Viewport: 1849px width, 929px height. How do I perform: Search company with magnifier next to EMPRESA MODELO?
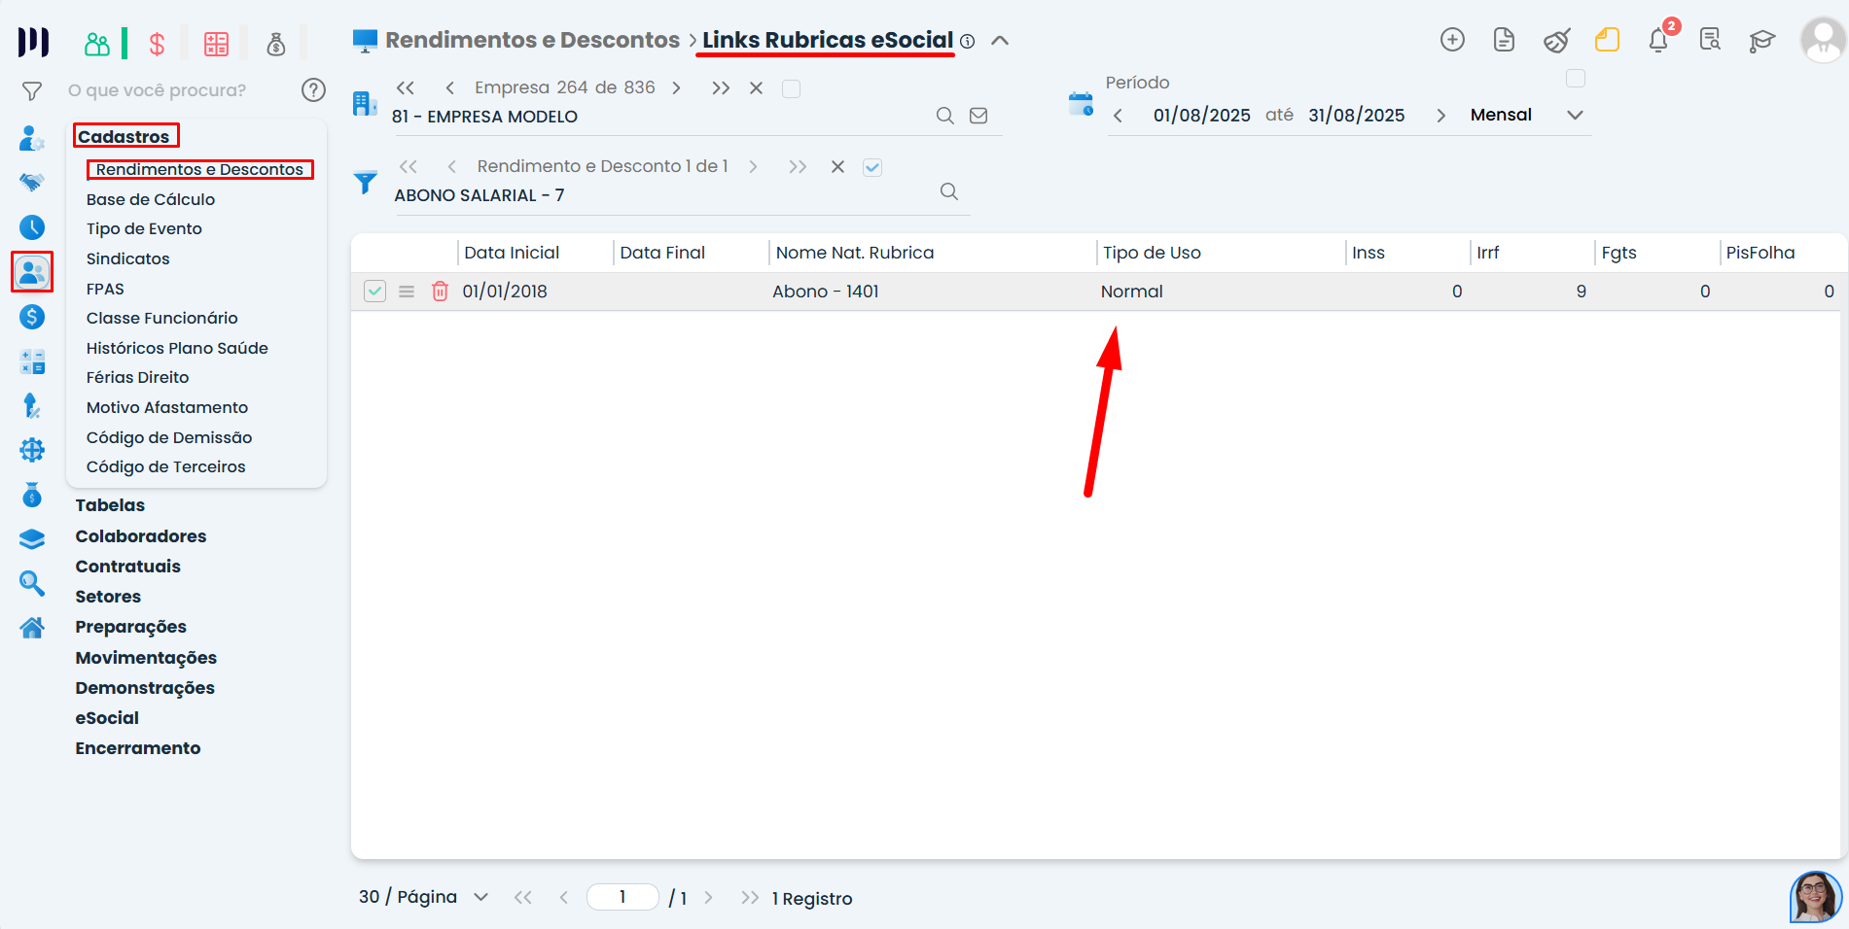click(x=944, y=116)
